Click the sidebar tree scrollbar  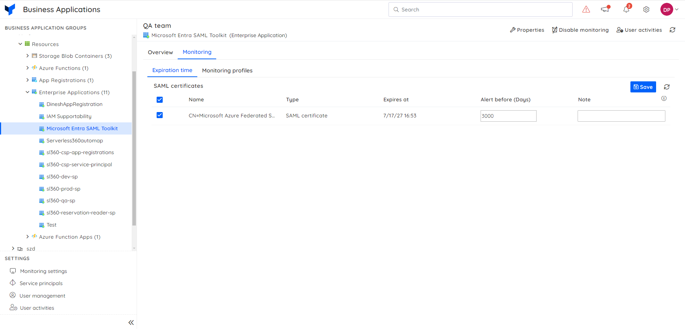pyautogui.click(x=134, y=148)
